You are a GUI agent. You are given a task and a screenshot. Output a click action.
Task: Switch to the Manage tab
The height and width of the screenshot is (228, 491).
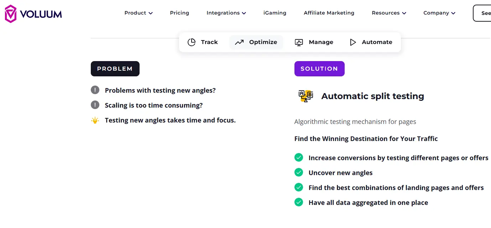314,42
